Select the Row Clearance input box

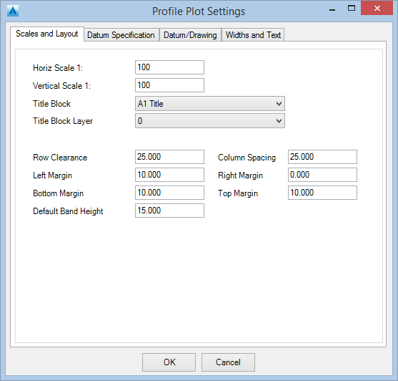point(169,157)
